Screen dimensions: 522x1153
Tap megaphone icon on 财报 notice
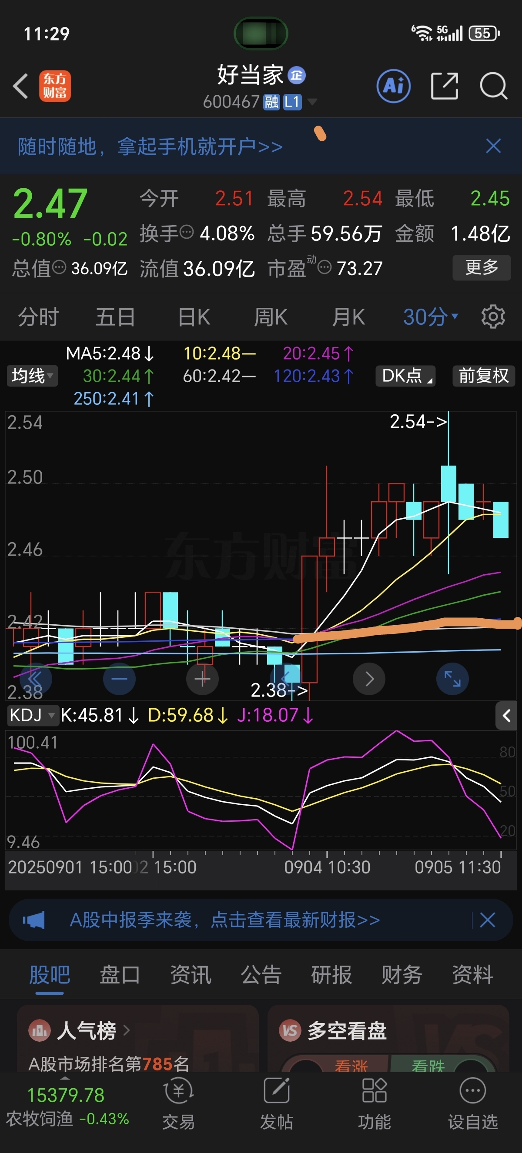(x=33, y=920)
